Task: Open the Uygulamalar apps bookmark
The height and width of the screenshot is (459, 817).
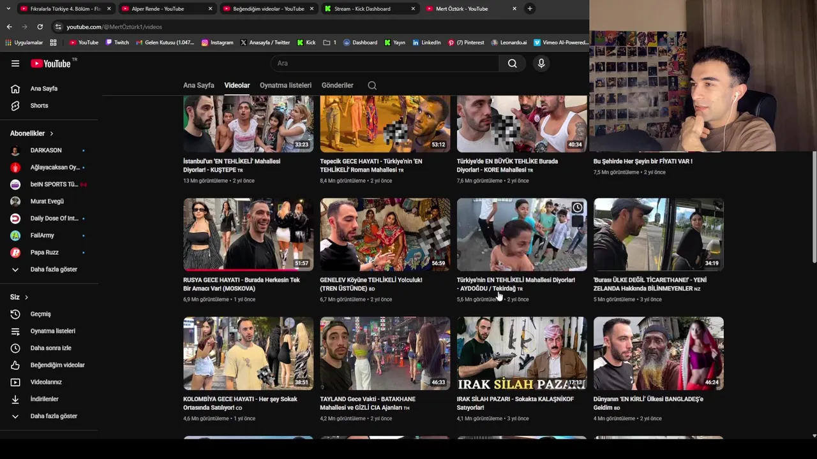Action: coord(24,43)
